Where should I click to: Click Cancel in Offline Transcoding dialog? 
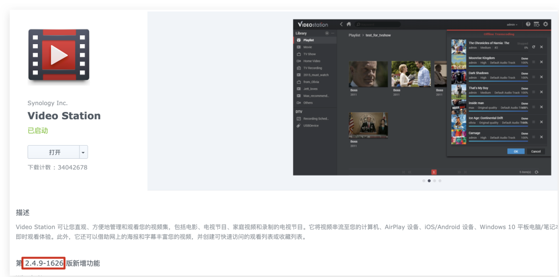click(x=536, y=151)
